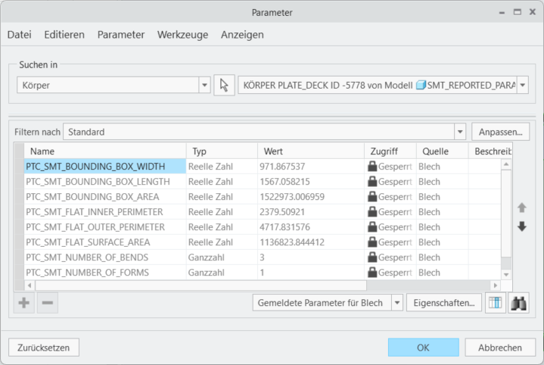Click the vertical scrollbar down arrow
544x365 pixels.
click(506, 275)
